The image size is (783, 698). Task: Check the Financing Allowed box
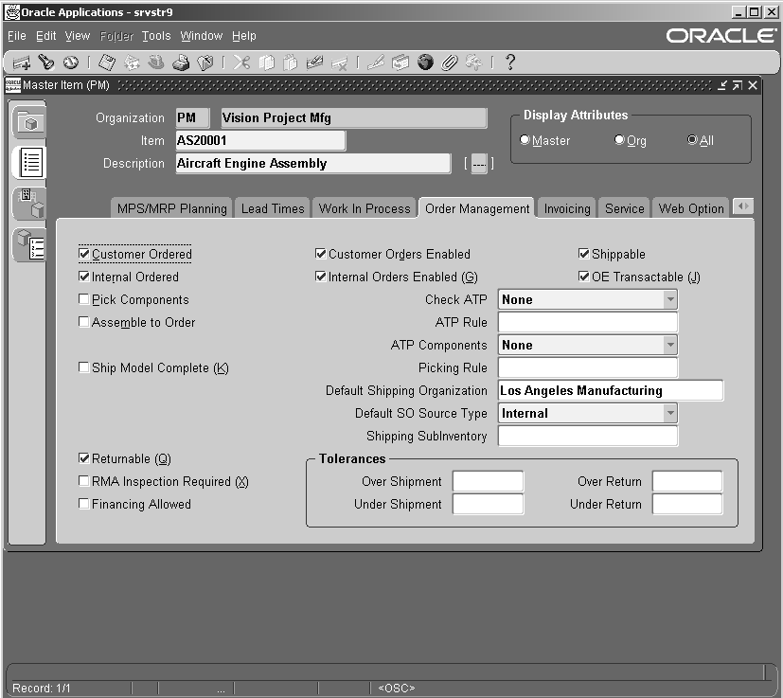(x=84, y=503)
